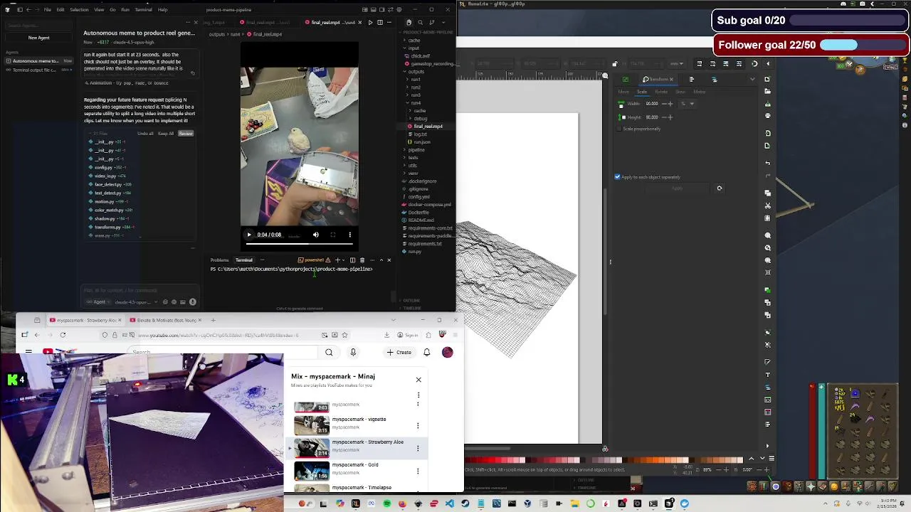Delete the terminal with trash icon

pyautogui.click(x=362, y=260)
